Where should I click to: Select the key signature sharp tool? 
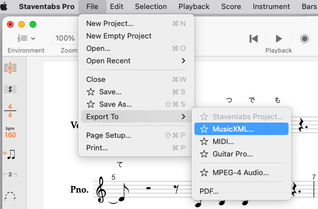click(10, 89)
